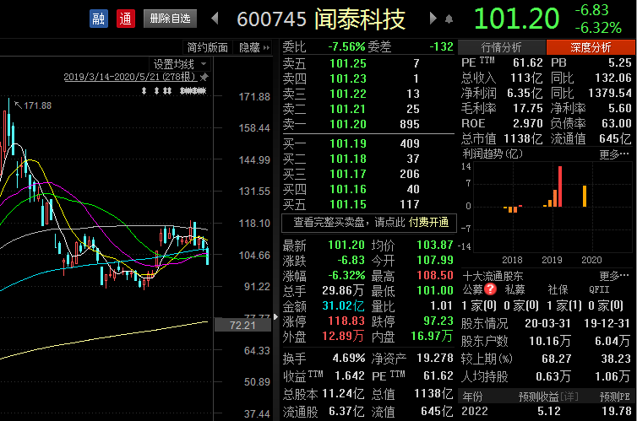This screenshot has height=421, width=637.
Task: Click the PB 5.25 value
Action: point(619,63)
